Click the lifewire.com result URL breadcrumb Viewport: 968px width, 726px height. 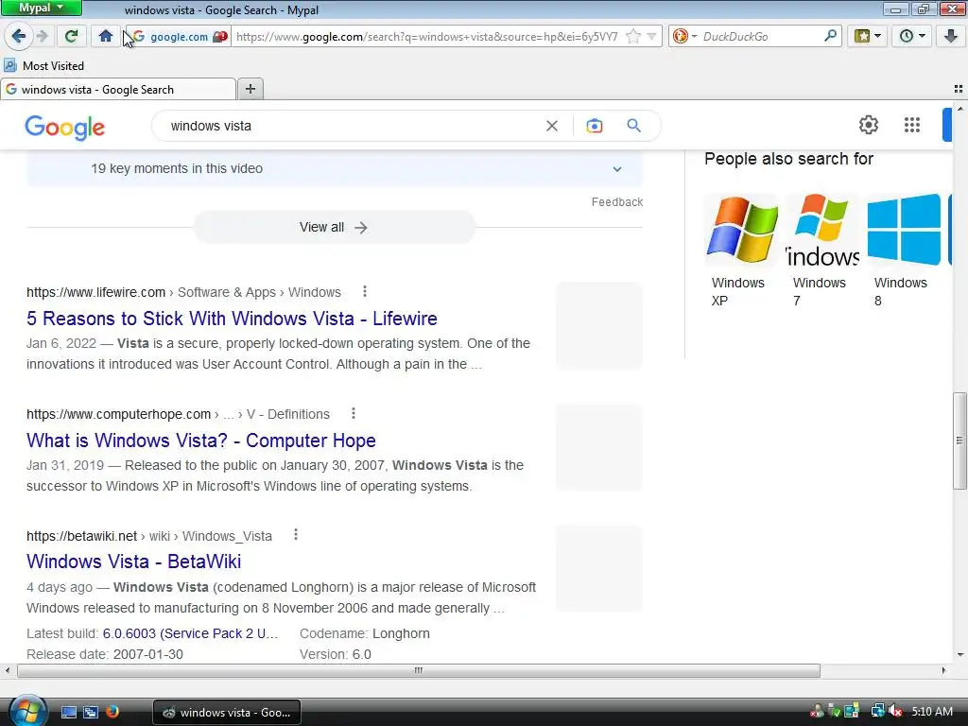coord(183,292)
